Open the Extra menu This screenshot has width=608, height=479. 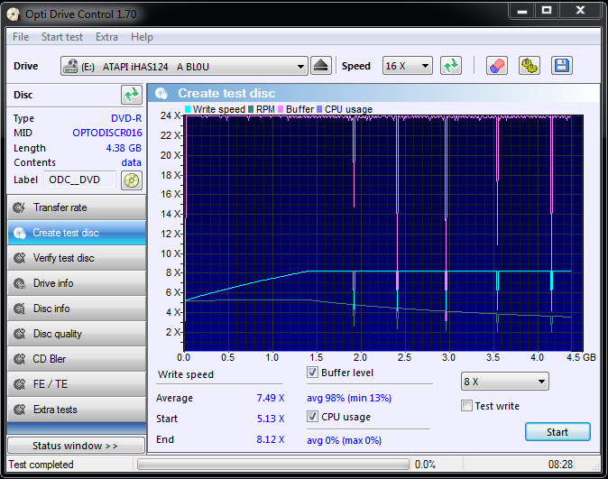pyautogui.click(x=106, y=37)
